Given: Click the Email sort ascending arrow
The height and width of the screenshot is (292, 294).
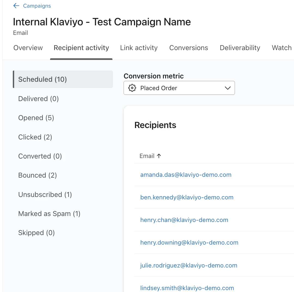Looking at the screenshot, I should 159,156.
